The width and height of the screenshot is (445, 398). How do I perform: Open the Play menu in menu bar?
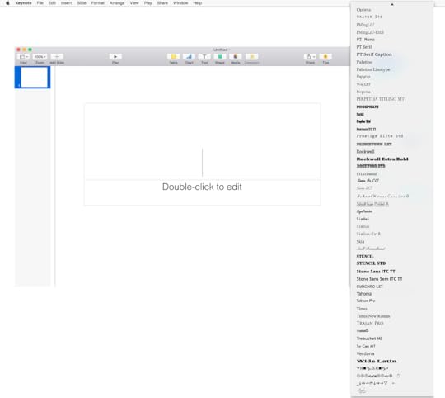click(x=148, y=3)
